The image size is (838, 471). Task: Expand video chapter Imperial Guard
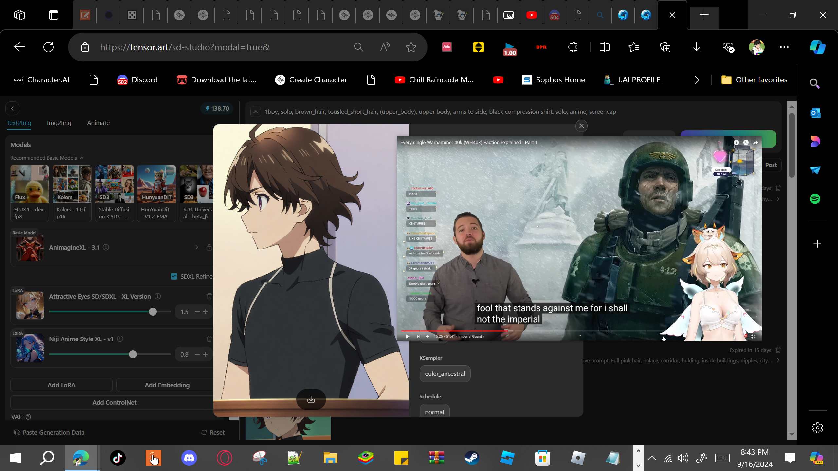click(471, 336)
